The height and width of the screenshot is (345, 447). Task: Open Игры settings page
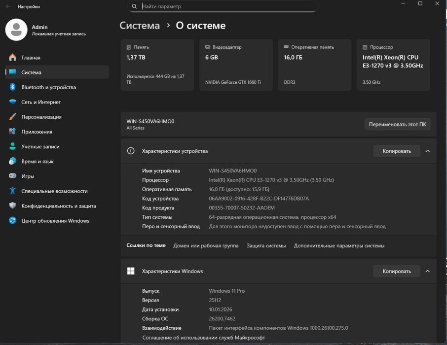57,176
